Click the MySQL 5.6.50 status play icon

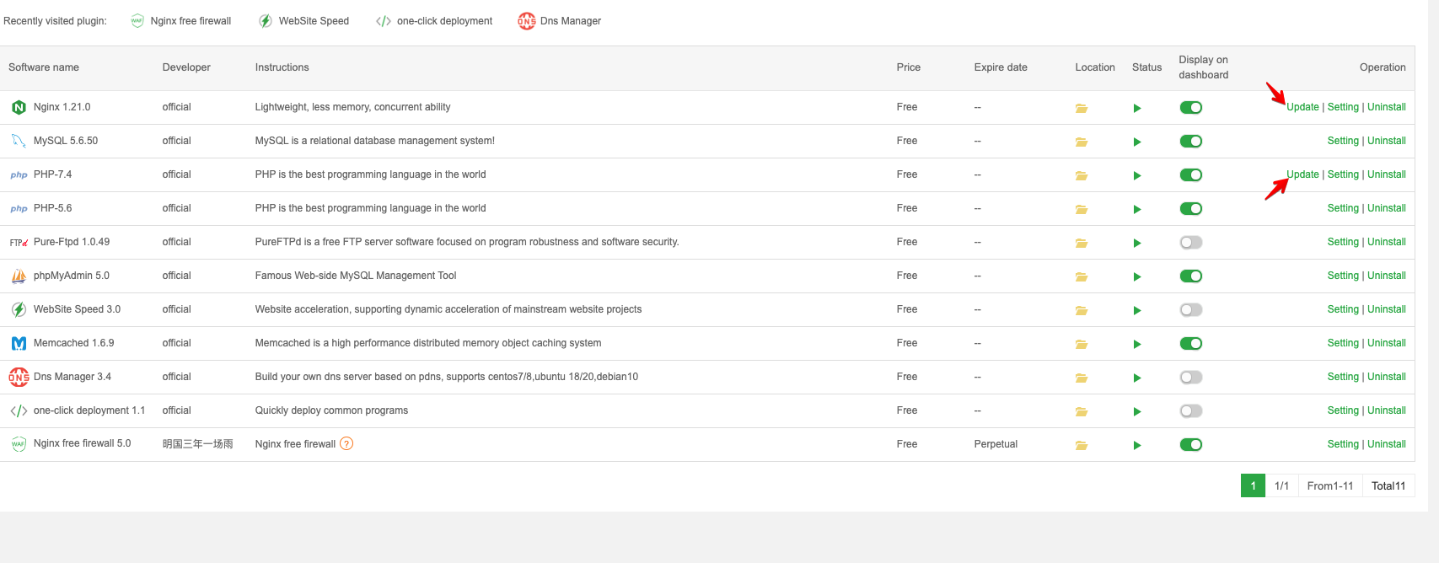pos(1136,142)
